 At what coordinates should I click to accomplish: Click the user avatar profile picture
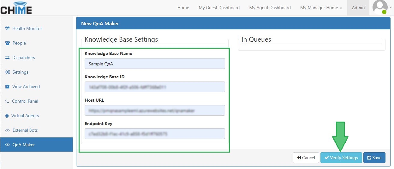380,8
